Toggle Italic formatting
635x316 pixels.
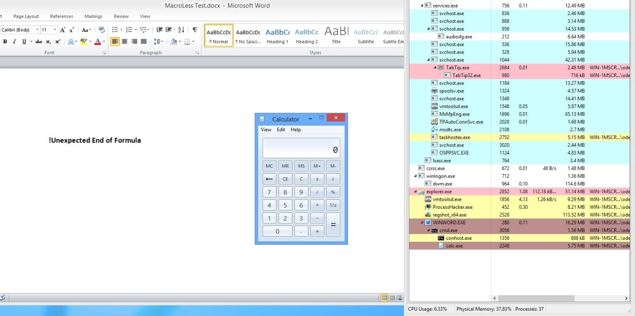click(14, 42)
